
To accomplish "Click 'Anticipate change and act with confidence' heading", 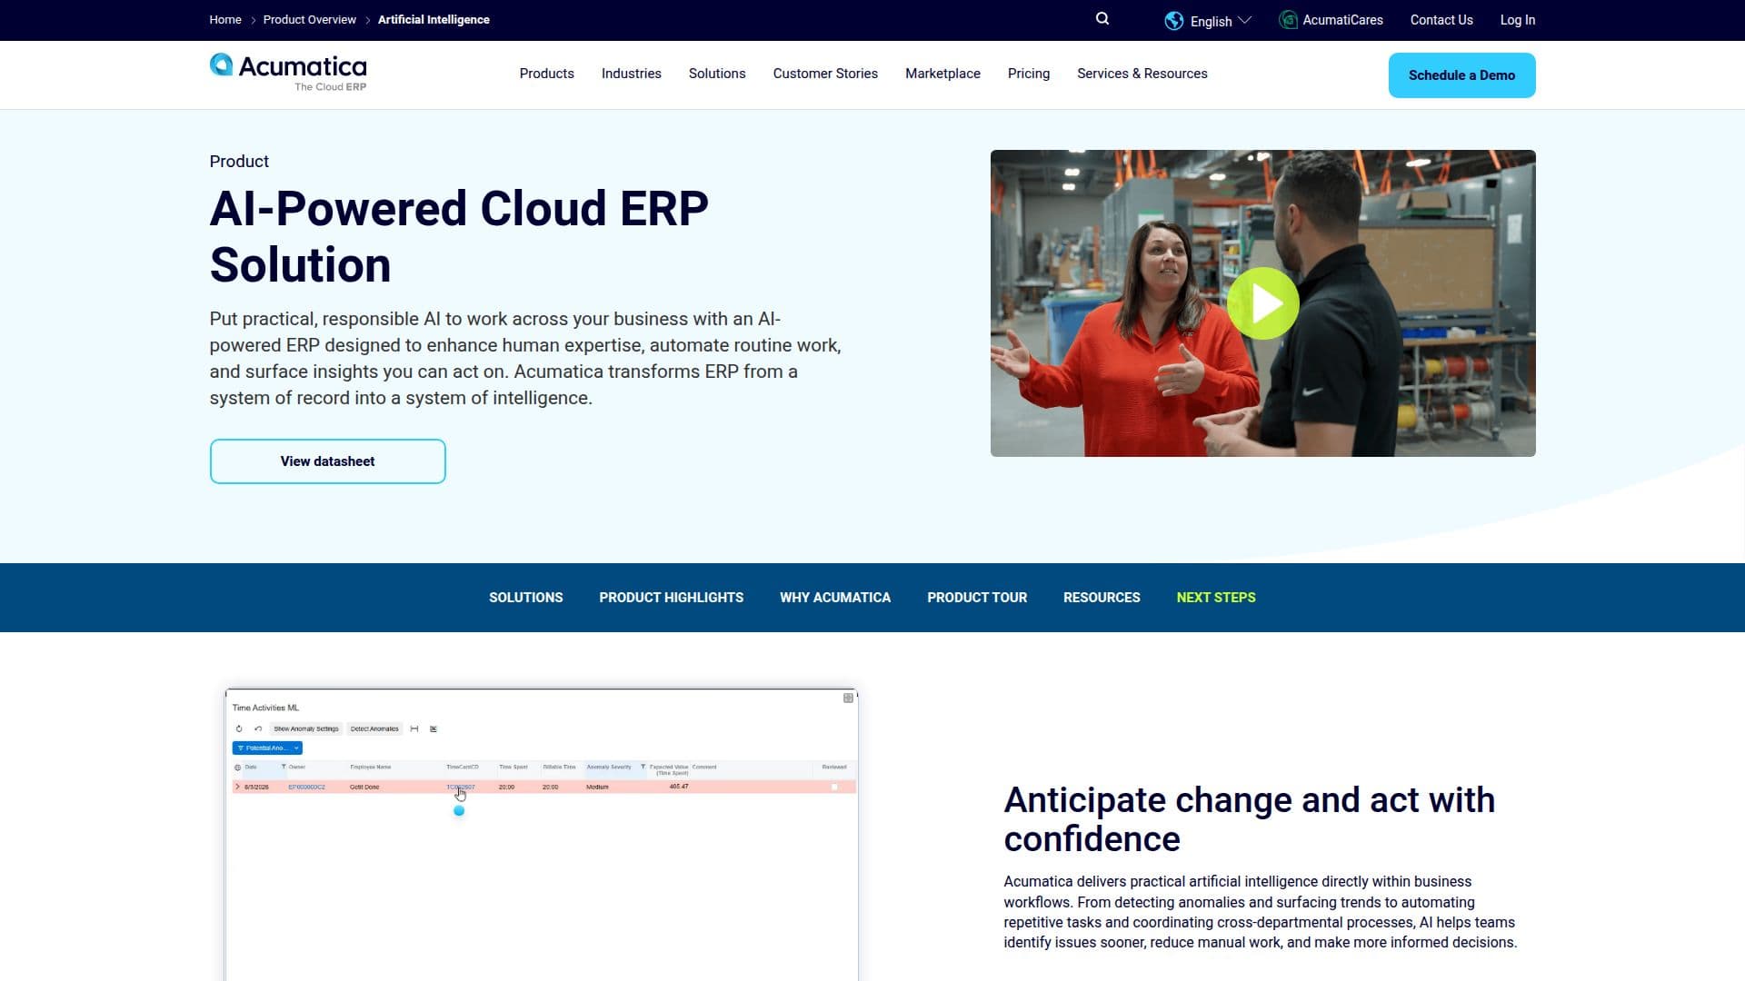I will 1249,819.
